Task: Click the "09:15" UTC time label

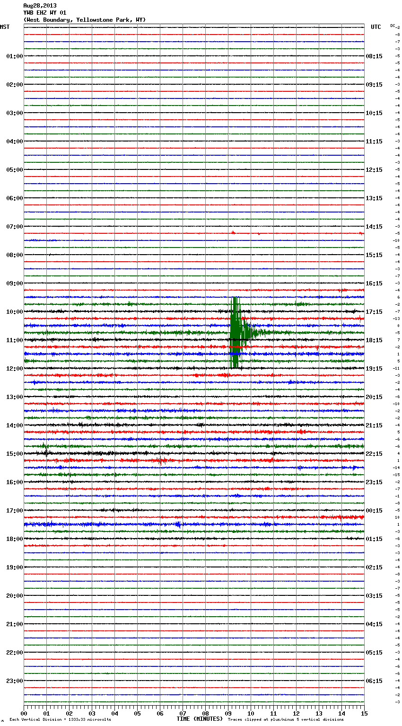Action: [374, 85]
